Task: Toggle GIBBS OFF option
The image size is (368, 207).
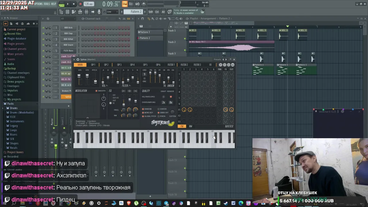Action: 163,113
